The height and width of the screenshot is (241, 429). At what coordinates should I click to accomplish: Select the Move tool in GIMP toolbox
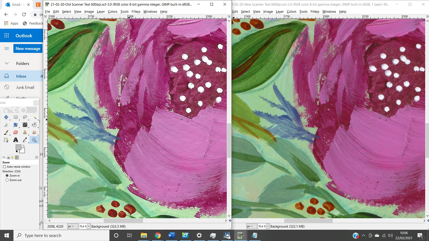(6, 117)
